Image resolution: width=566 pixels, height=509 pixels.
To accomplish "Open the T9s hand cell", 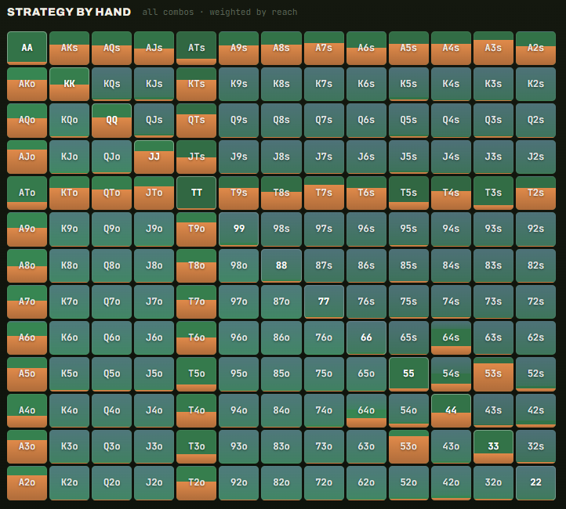I will [x=239, y=193].
